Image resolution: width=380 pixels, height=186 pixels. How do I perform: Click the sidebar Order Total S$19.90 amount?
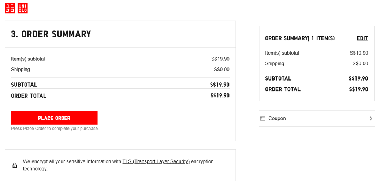point(358,89)
